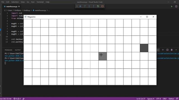The width and height of the screenshot is (179, 100).
Task: Click the Users breadcrumb segment
Action: click(x=10, y=11)
